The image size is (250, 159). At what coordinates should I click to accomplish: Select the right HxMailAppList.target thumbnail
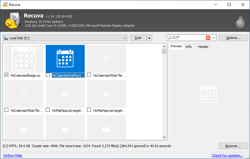pos(106,94)
